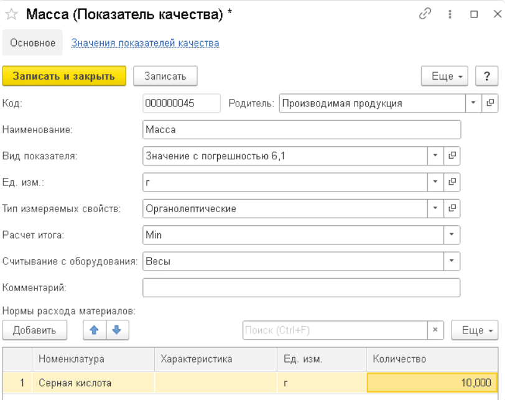Switch to the Основное tab
This screenshot has height=400, width=505.
(x=32, y=43)
